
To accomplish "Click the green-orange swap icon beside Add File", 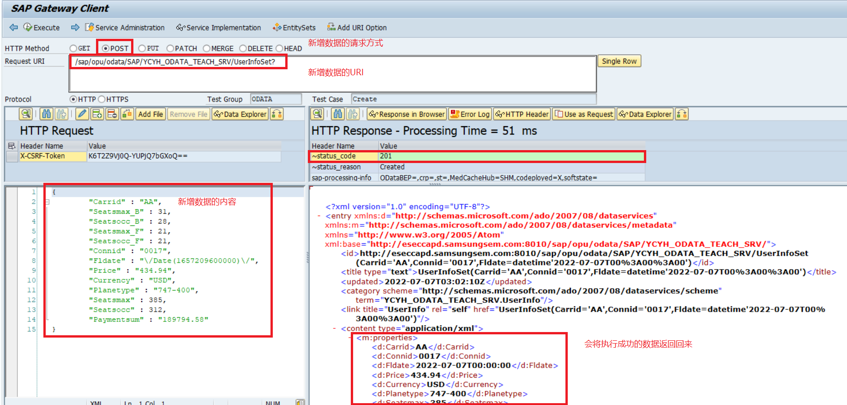I will click(127, 114).
